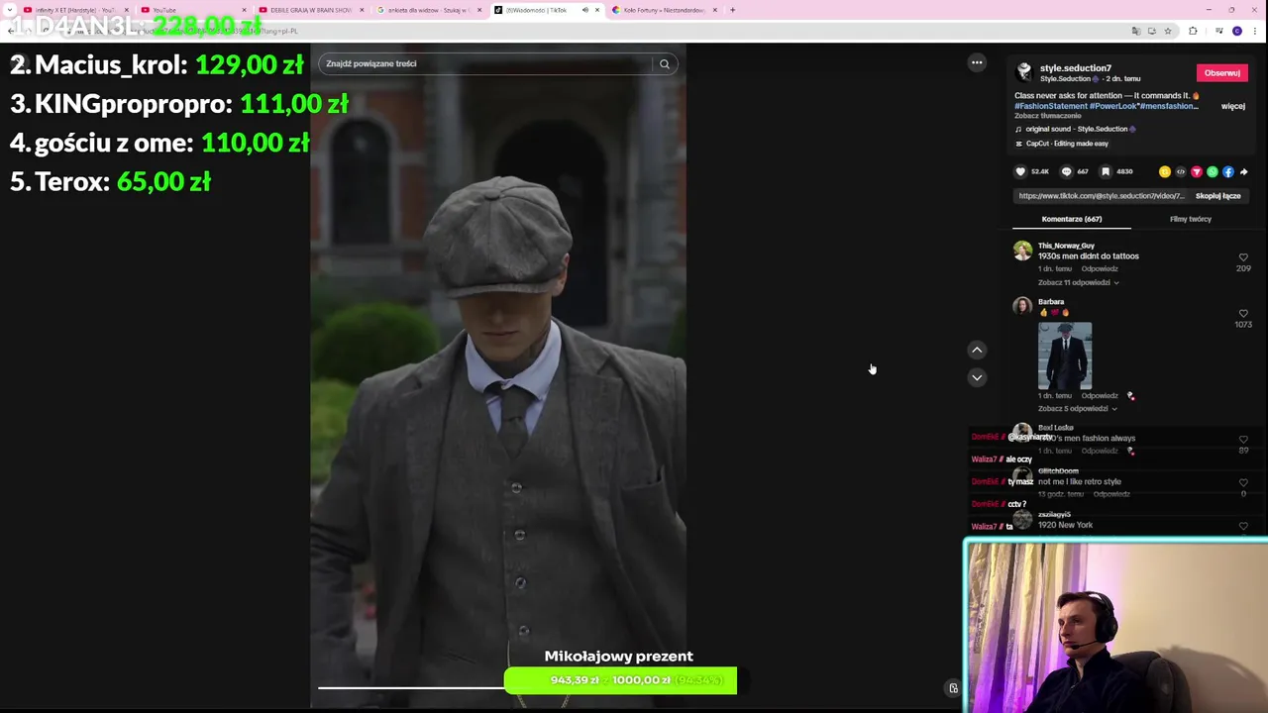Open a new browser tab
Screen dimensions: 1268x713
(733, 10)
